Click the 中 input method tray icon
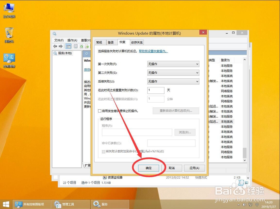Image resolution: width=280 pixels, height=209 pixels. point(257,205)
